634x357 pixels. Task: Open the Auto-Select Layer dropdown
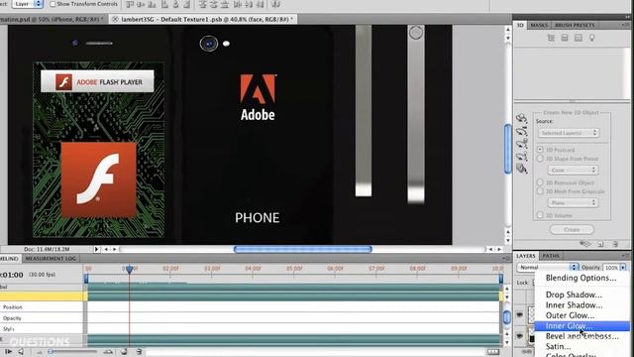pyautogui.click(x=28, y=4)
